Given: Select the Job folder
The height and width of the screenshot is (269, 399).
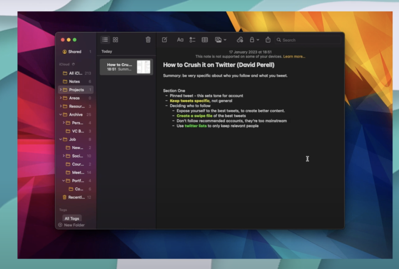Looking at the screenshot, I should tap(76, 139).
